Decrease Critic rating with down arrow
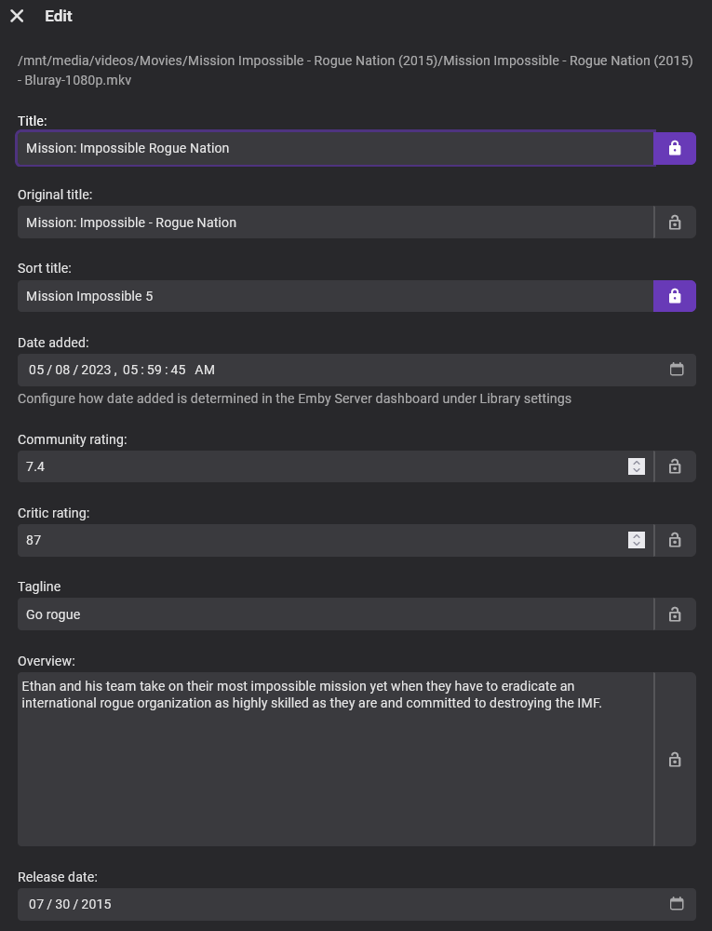This screenshot has height=931, width=712. point(637,545)
